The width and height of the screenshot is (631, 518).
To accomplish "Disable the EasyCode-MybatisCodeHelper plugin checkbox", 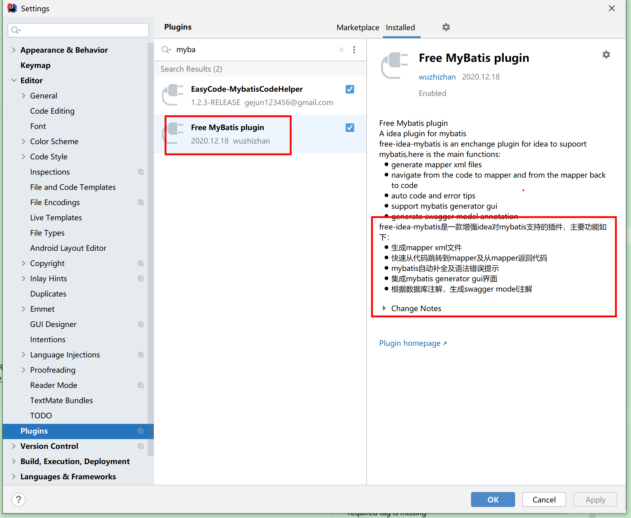I will [x=350, y=89].
